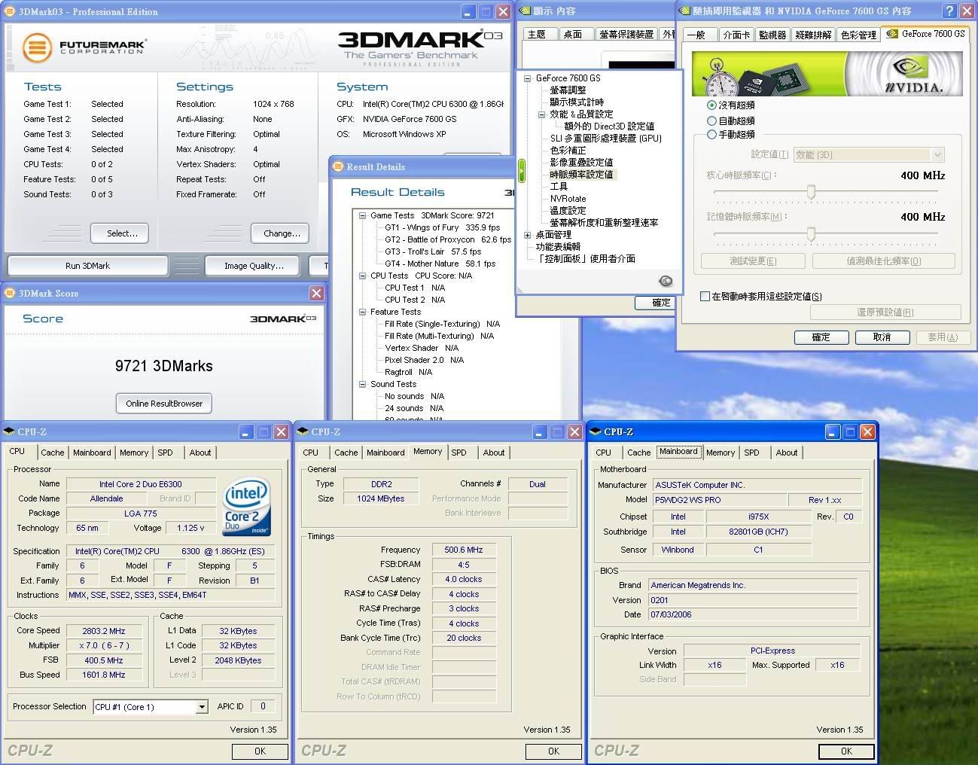The image size is (978, 765).
Task: Click the NVIDIA help icon under the tree
Action: tap(666, 281)
